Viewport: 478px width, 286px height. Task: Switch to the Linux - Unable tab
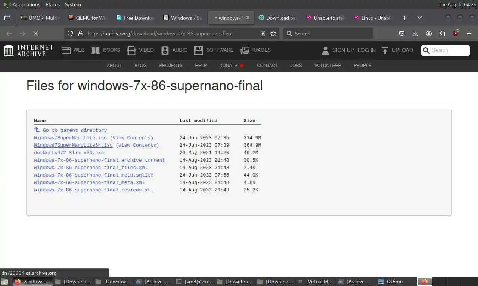point(373,18)
